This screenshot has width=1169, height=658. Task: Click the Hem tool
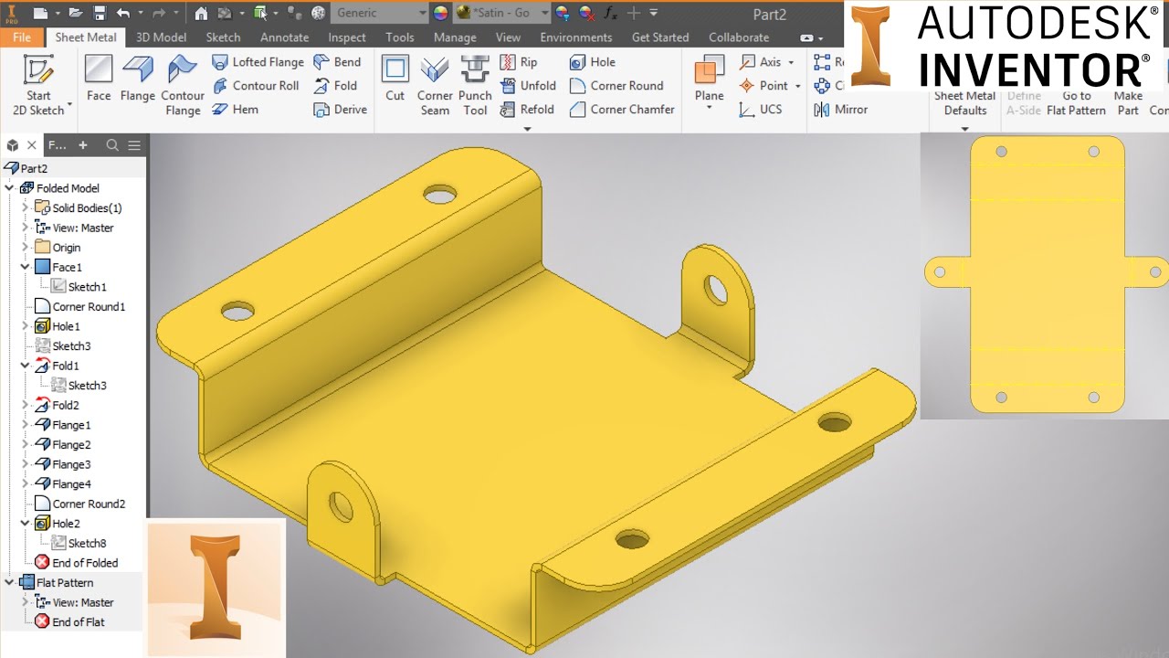237,109
